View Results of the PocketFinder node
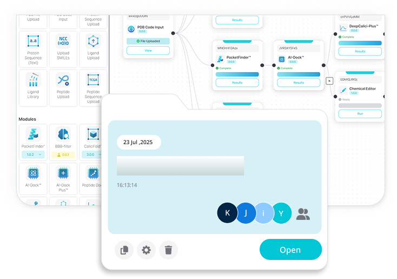 click(237, 83)
